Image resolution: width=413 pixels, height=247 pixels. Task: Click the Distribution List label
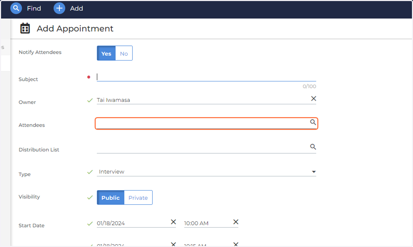point(39,150)
